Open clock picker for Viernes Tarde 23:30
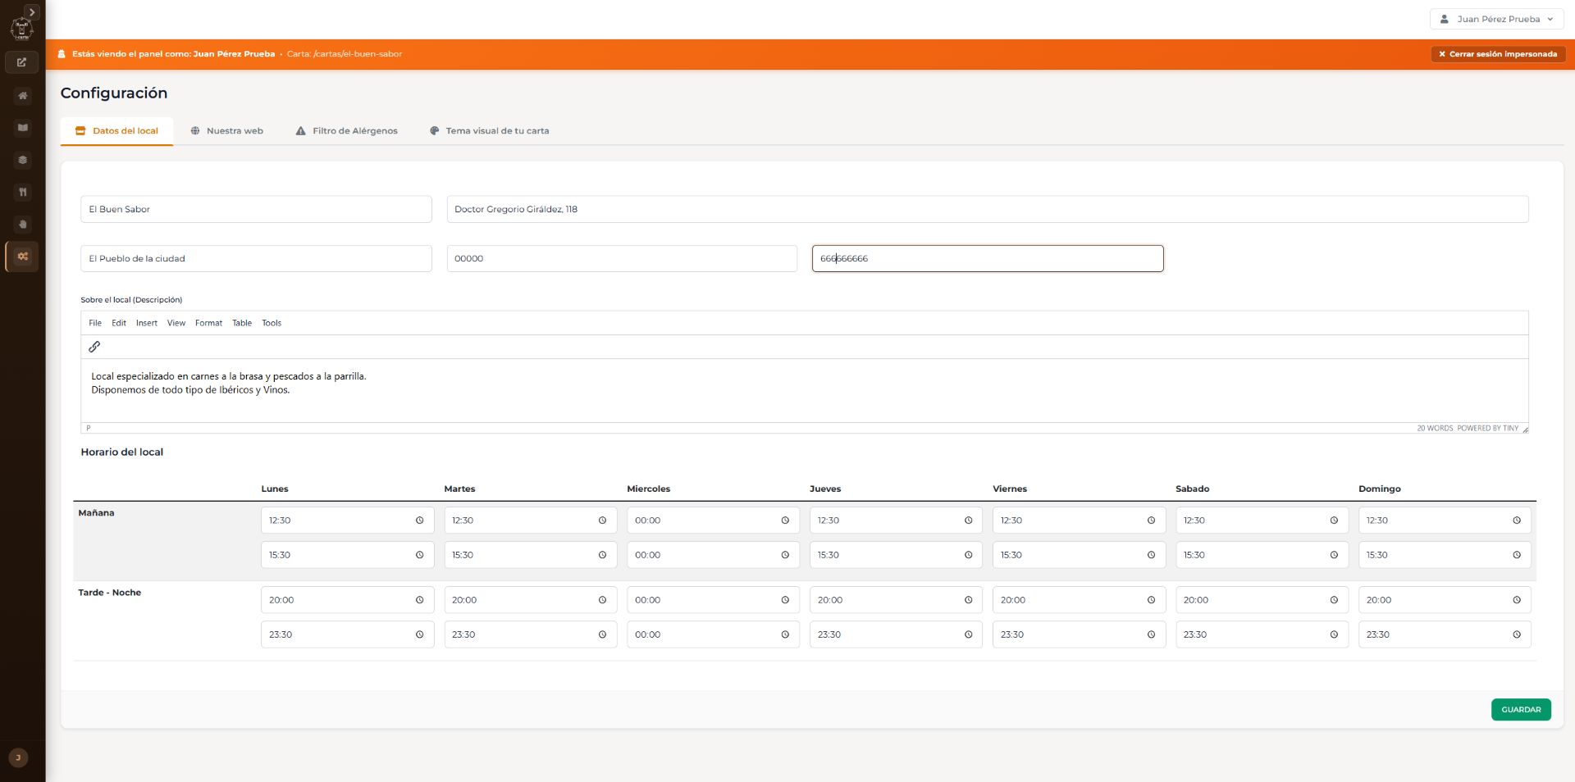 [x=1151, y=634]
